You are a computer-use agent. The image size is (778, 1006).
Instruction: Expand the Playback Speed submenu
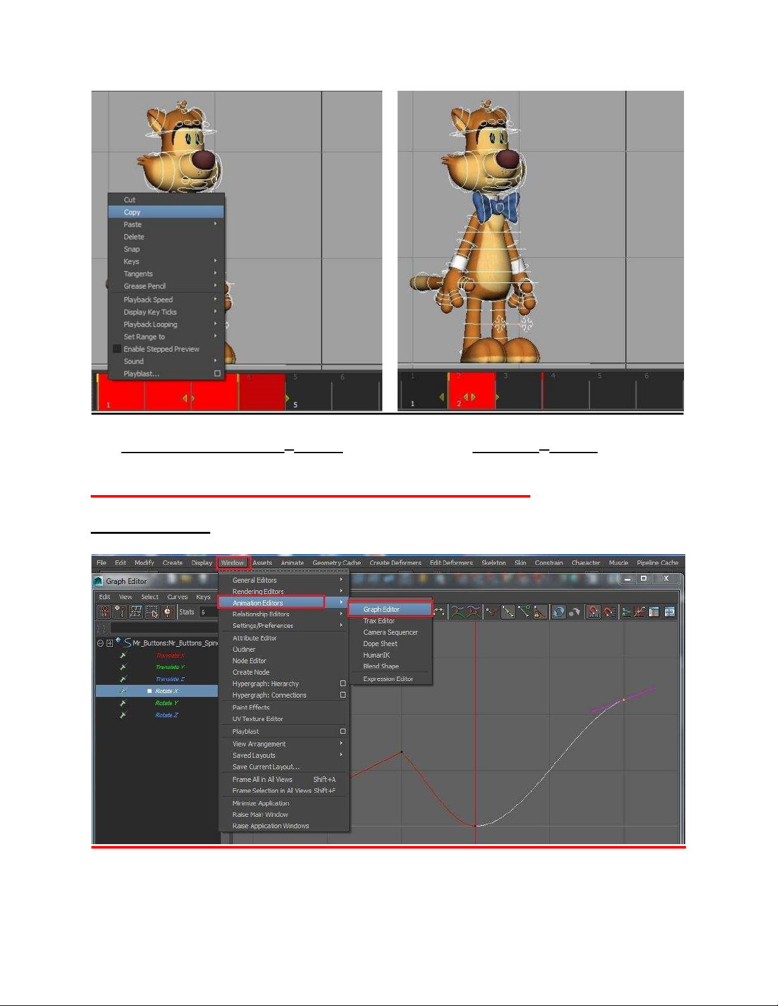(x=215, y=300)
